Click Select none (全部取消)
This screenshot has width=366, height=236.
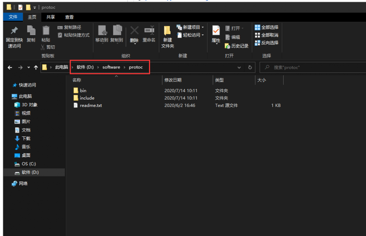click(x=266, y=35)
